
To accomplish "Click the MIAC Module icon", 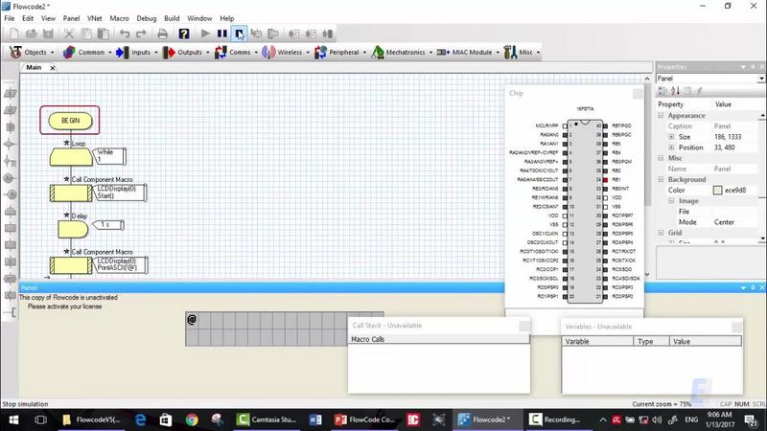I will point(443,52).
